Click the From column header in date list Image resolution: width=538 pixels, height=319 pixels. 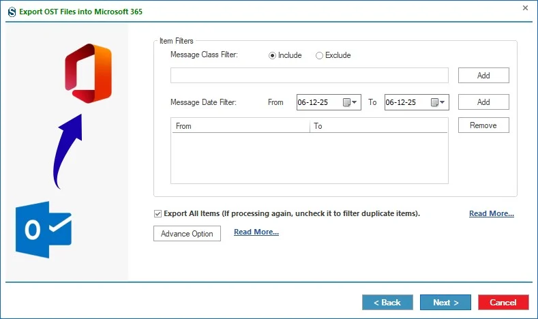[x=241, y=126]
